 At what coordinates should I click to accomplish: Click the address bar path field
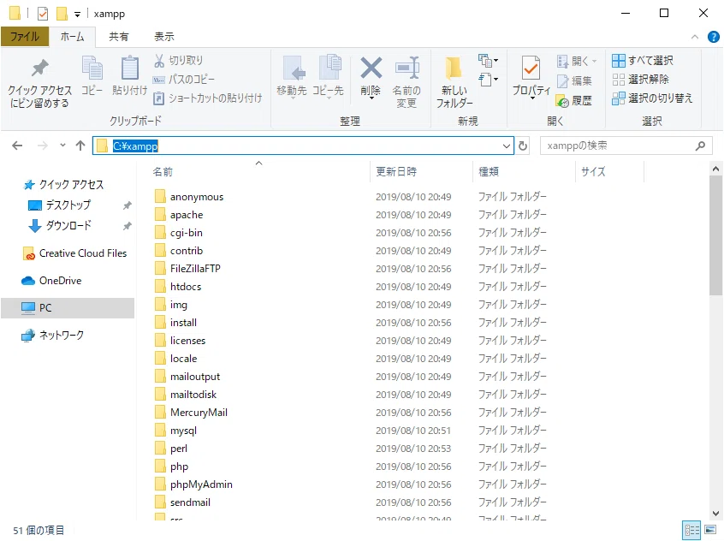(x=303, y=146)
